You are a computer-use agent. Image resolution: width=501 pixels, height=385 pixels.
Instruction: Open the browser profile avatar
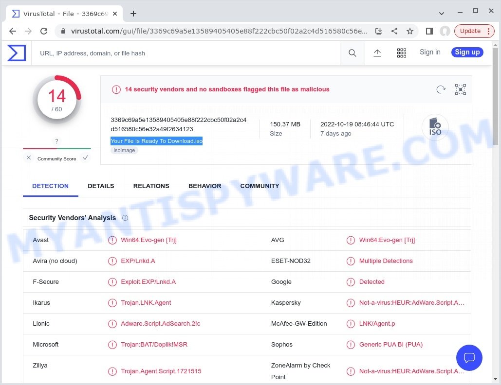(x=445, y=31)
